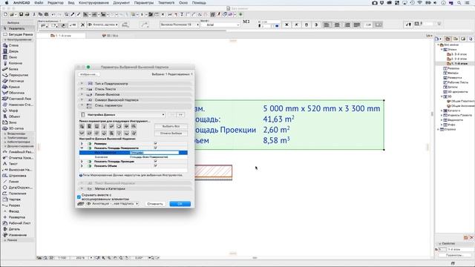The width and height of the screenshot is (475, 267).
Task: Click the save icon in main toolbar
Action: (x=22, y=14)
